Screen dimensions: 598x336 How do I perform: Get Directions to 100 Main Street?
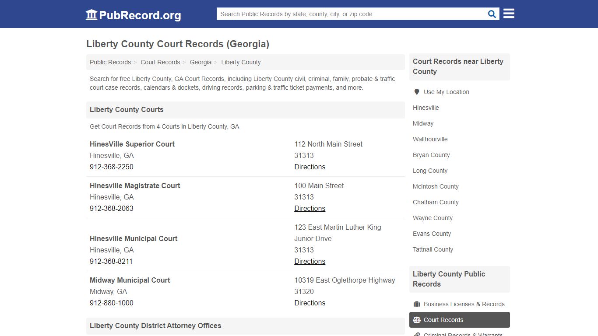tap(310, 208)
